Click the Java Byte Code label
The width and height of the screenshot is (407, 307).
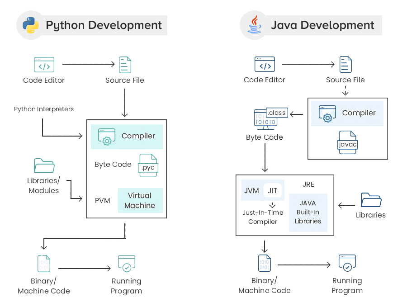pyautogui.click(x=265, y=137)
